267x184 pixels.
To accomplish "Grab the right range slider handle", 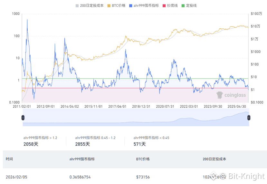I will tap(249, 118).
